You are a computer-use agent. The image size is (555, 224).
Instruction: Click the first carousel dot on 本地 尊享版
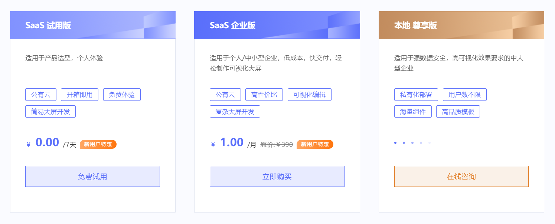(x=395, y=142)
